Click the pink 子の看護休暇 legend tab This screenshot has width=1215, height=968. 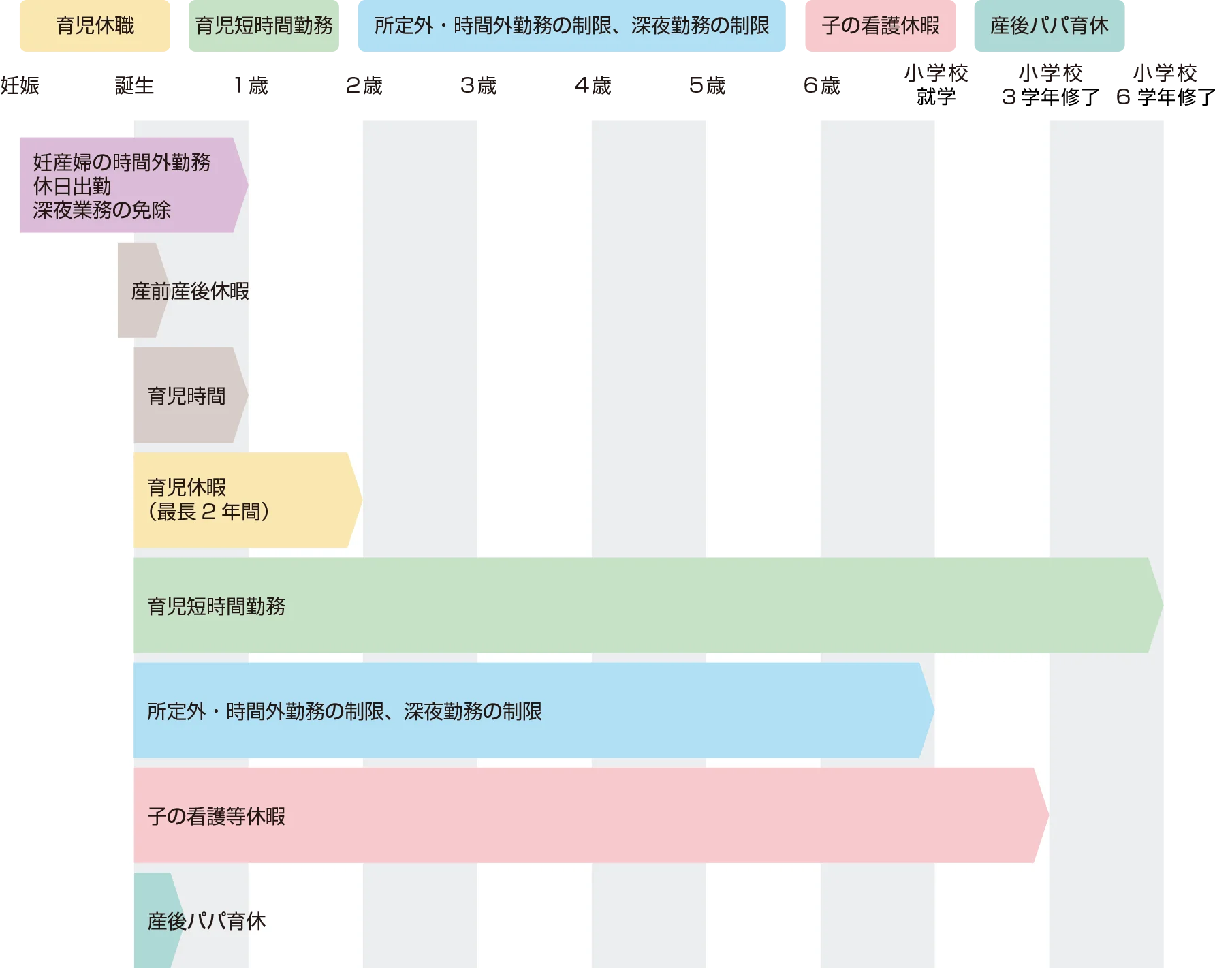coord(880,26)
